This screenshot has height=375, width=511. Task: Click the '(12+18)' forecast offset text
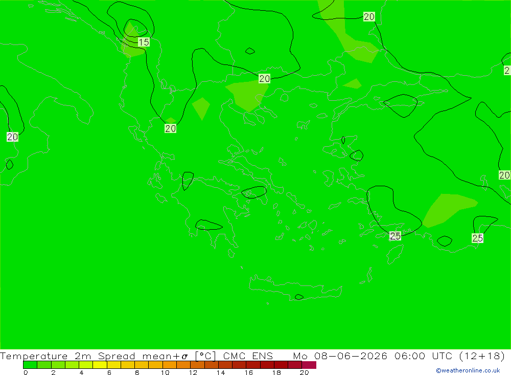click(x=482, y=356)
